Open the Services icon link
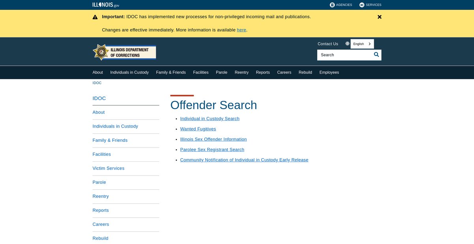Image resolution: width=474 pixels, height=244 pixels. (370, 5)
